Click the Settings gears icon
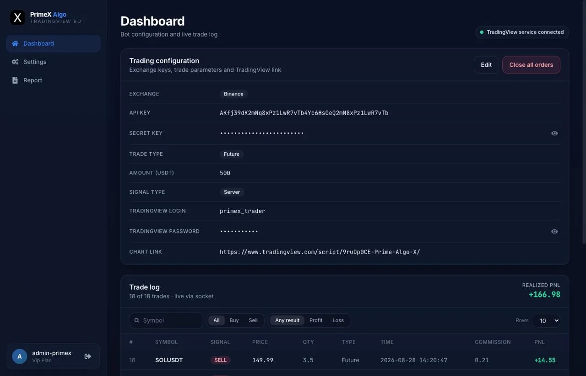The height and width of the screenshot is (376, 586). 15,62
